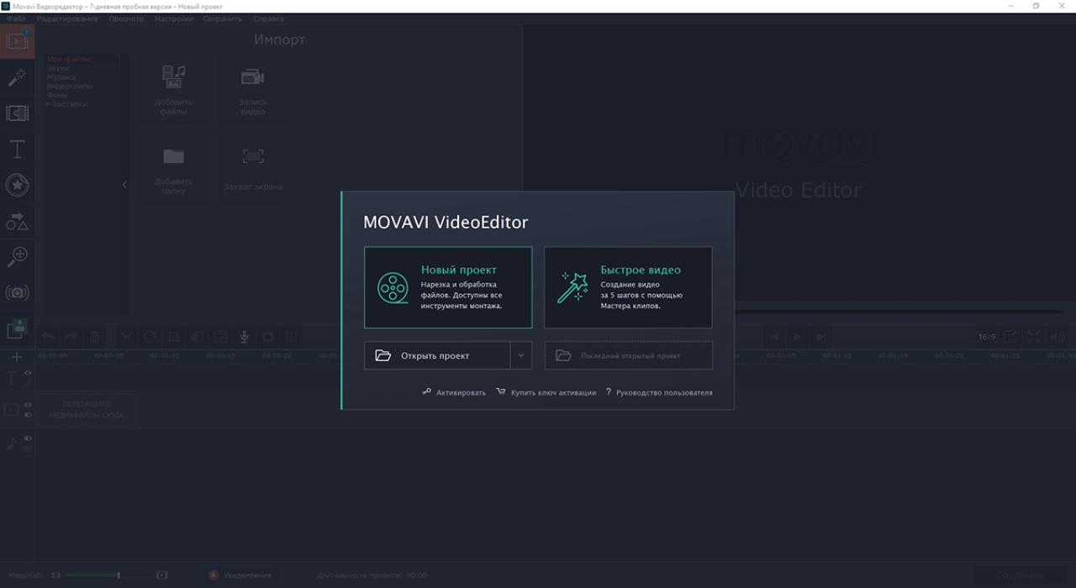Select Фоны in the import list
This screenshot has width=1076, height=588.
[57, 95]
